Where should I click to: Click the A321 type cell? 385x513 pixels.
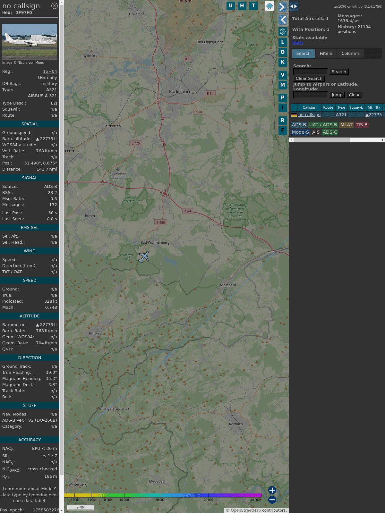click(341, 115)
